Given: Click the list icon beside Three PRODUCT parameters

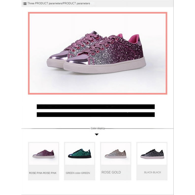Looking at the screenshot, I should pyautogui.click(x=25, y=4).
